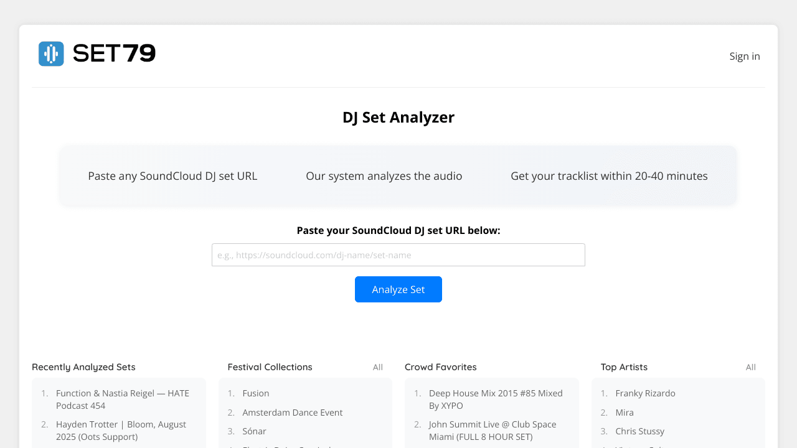Click the SET79 wordmark in the header

point(114,54)
